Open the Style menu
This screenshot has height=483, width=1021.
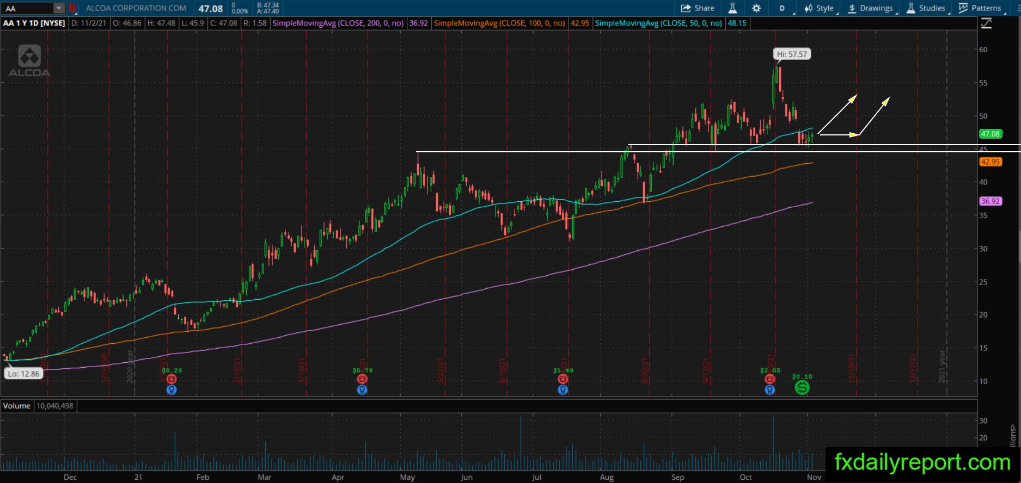point(820,8)
